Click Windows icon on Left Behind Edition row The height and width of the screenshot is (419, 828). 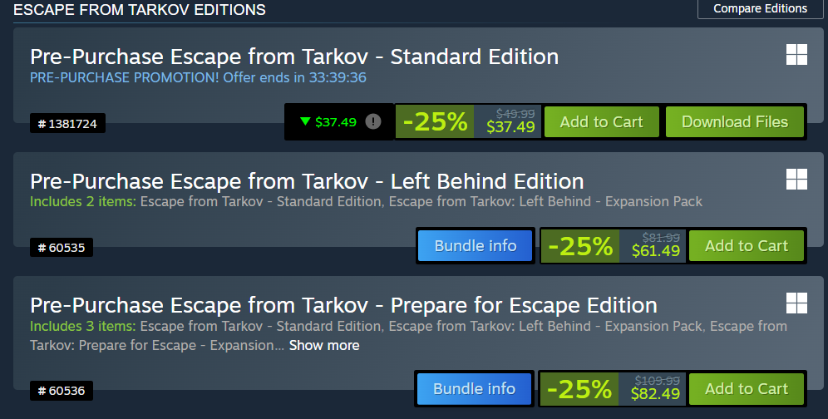pos(796,179)
